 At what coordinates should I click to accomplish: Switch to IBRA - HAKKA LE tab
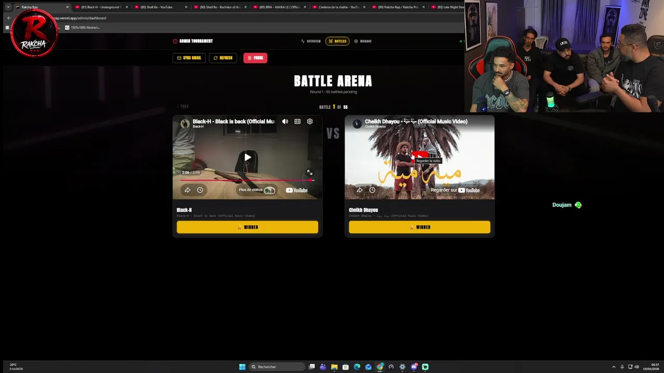coord(279,7)
